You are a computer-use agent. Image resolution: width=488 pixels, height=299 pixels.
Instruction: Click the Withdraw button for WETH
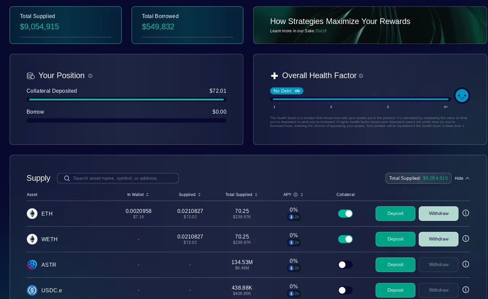pyautogui.click(x=438, y=239)
